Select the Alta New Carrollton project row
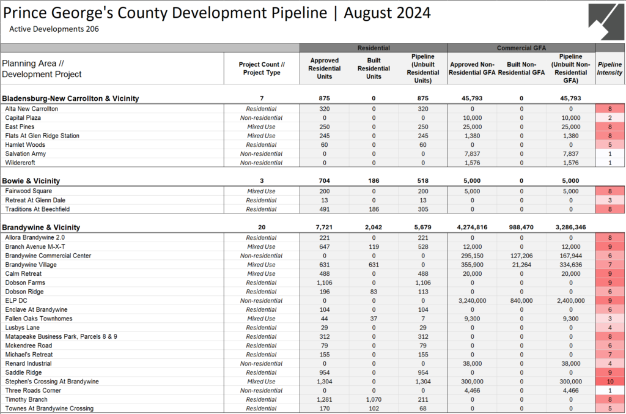This screenshot has height=414, width=626. pyautogui.click(x=34, y=109)
